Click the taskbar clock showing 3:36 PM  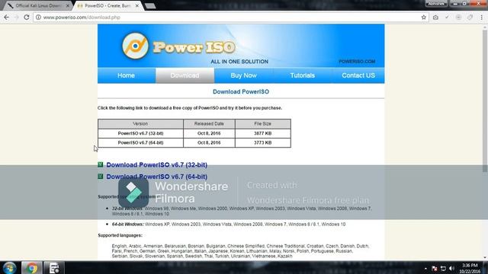coord(470,268)
